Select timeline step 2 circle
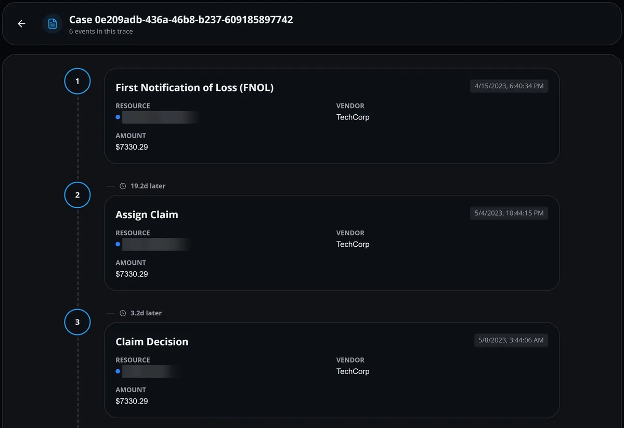 (x=77, y=195)
